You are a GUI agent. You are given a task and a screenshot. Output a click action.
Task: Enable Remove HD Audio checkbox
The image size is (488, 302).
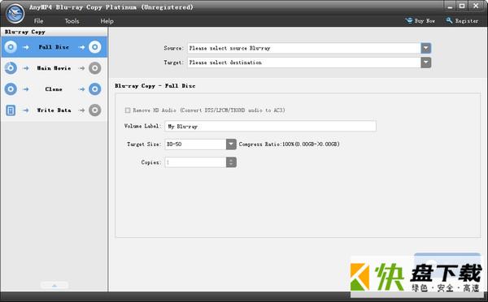coord(128,110)
